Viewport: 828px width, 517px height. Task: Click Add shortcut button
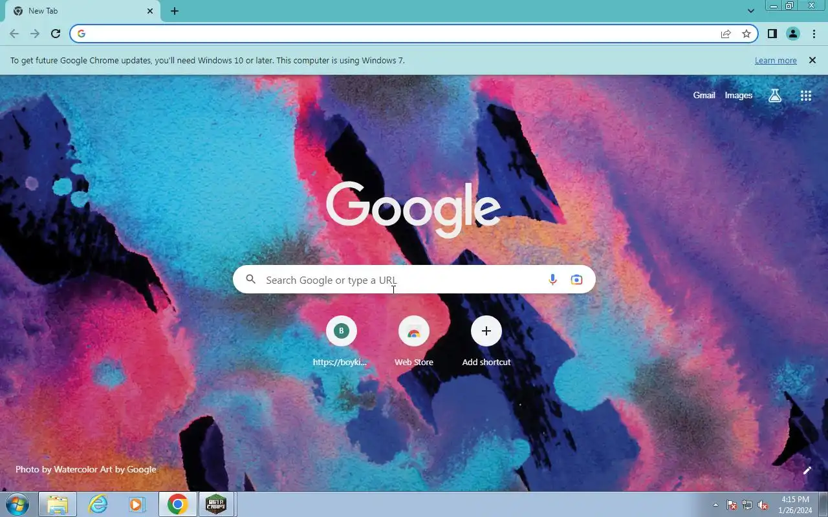(486, 341)
